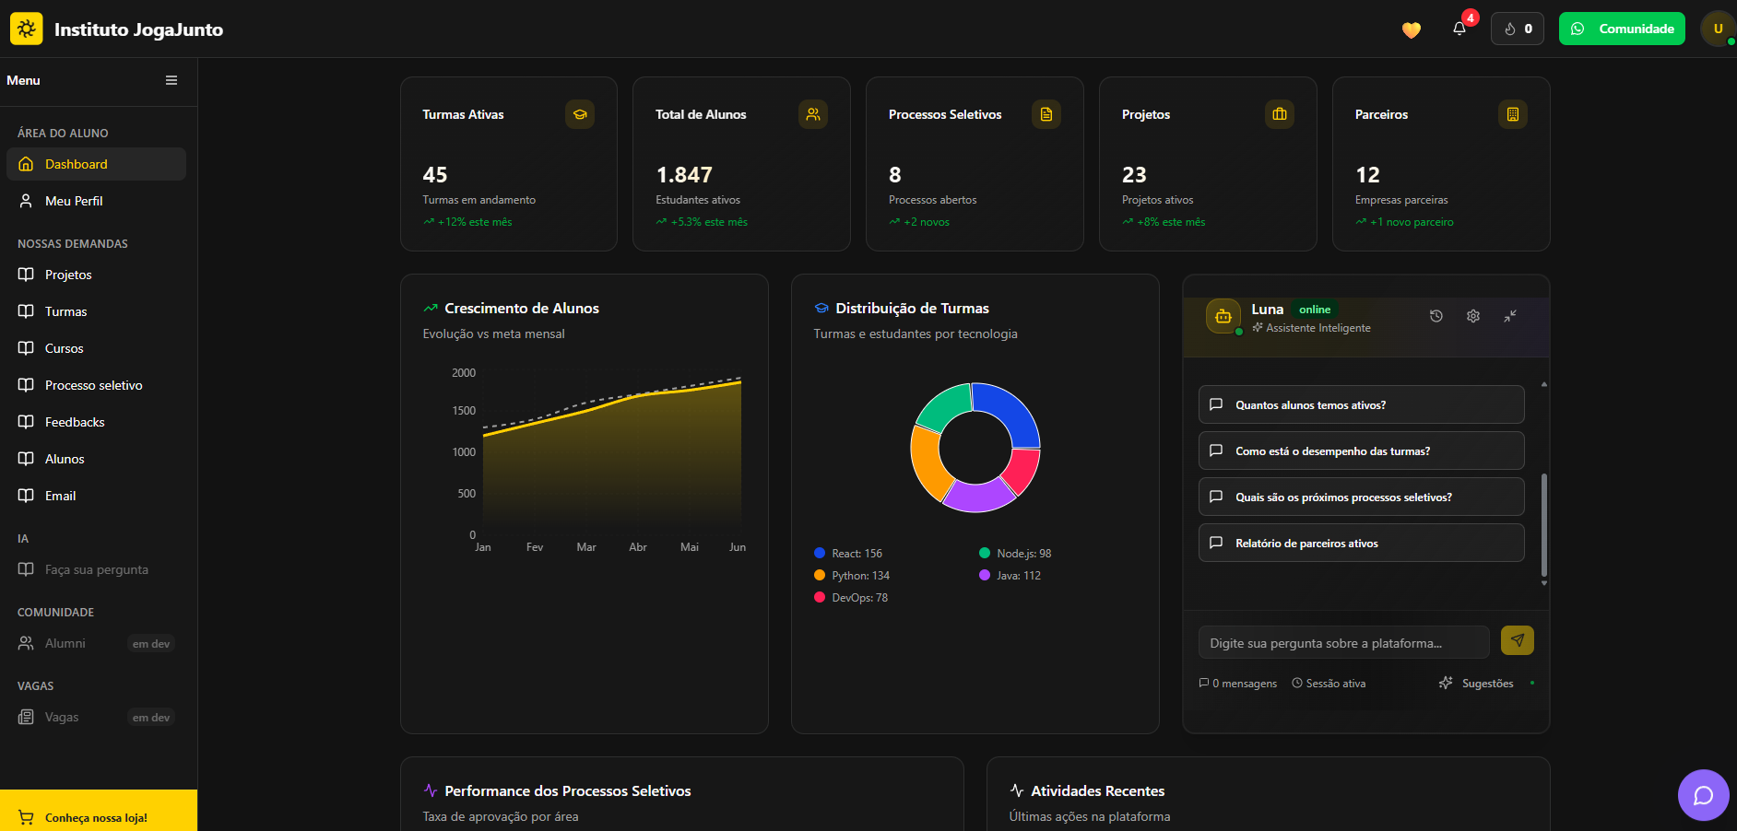The height and width of the screenshot is (831, 1737).
Task: Go to Processo seletivo menu item
Action: tap(93, 385)
